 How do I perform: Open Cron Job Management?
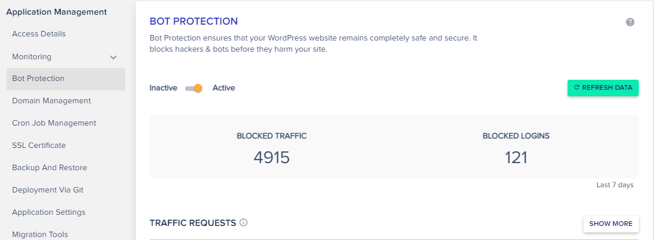point(54,123)
